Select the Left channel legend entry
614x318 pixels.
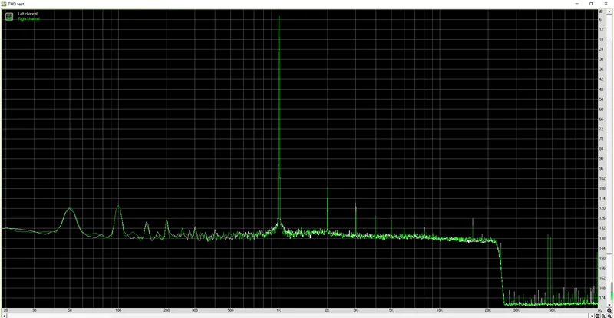click(x=28, y=14)
